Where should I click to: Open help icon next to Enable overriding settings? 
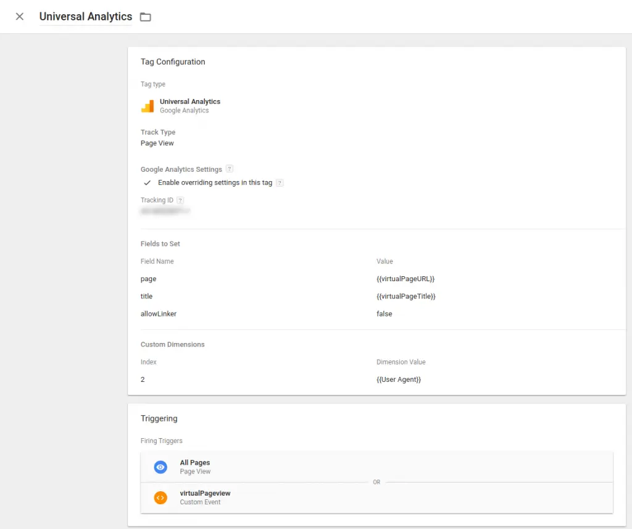pos(280,183)
